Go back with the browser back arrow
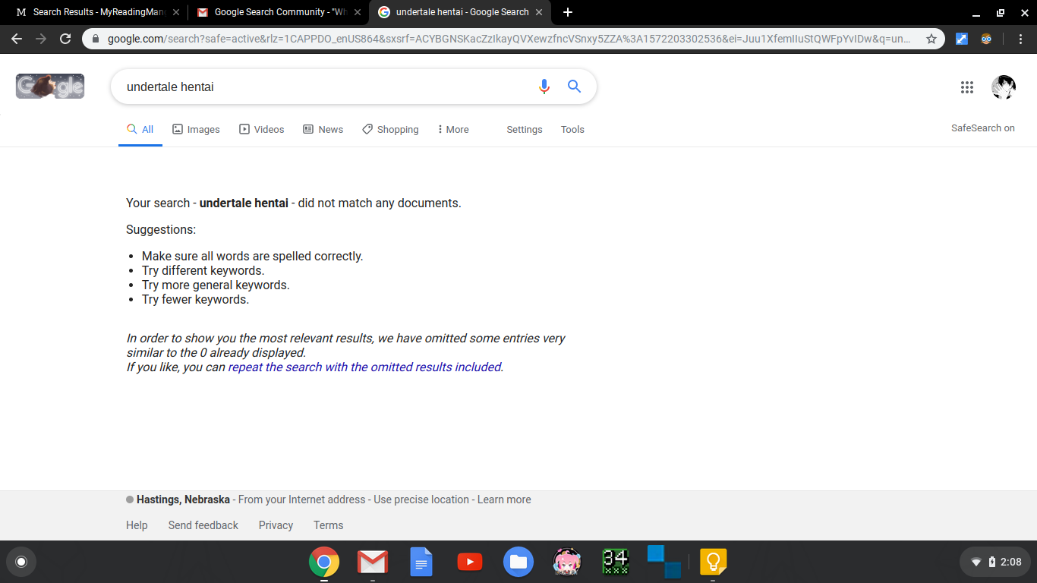 click(x=17, y=39)
